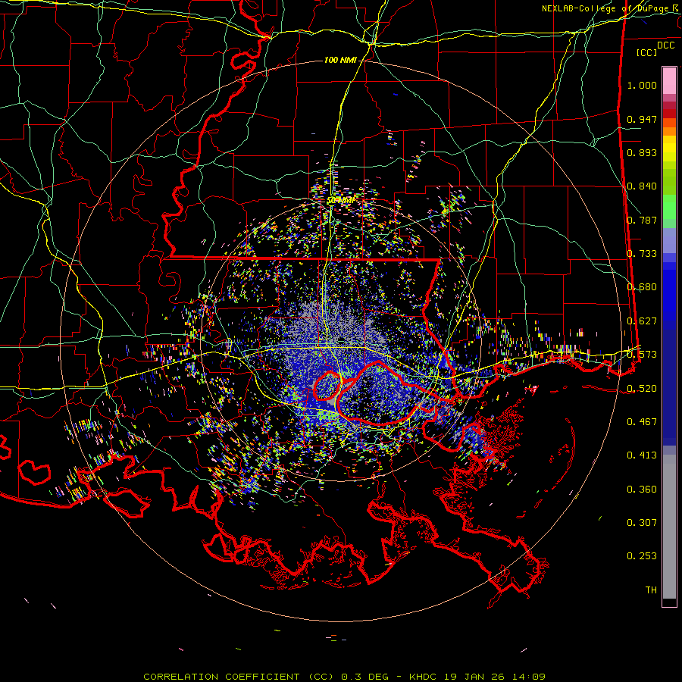Pick the red segment of the color bar
This screenshot has height=682, width=682.
[669, 114]
